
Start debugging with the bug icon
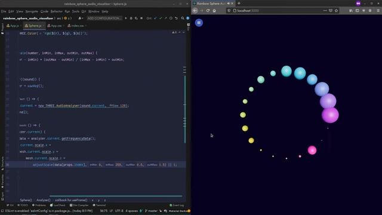tap(131, 19)
